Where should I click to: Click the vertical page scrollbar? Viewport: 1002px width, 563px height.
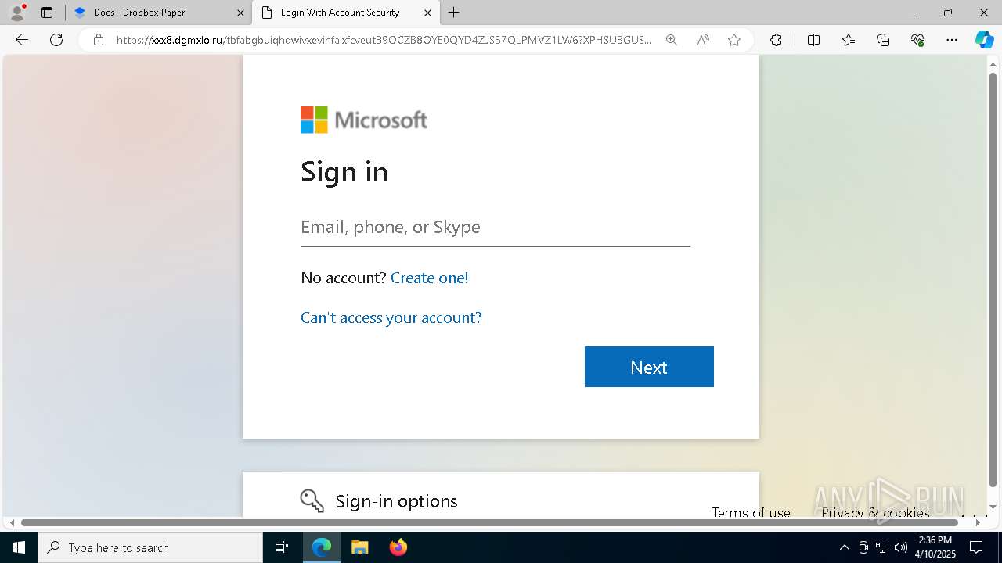point(993,281)
